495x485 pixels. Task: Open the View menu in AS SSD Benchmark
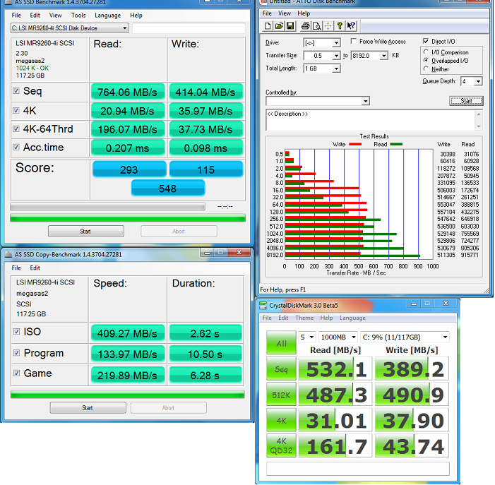click(x=56, y=15)
